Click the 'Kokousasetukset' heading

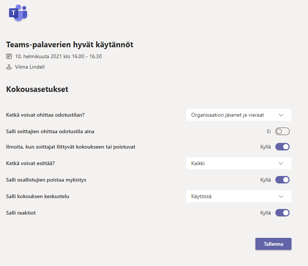coord(37,89)
